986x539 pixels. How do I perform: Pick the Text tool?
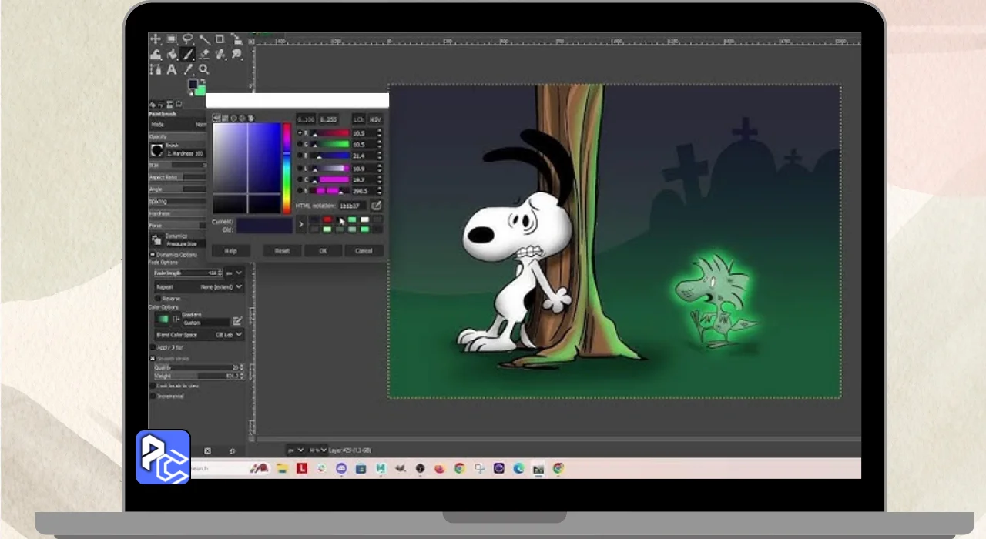tap(171, 70)
